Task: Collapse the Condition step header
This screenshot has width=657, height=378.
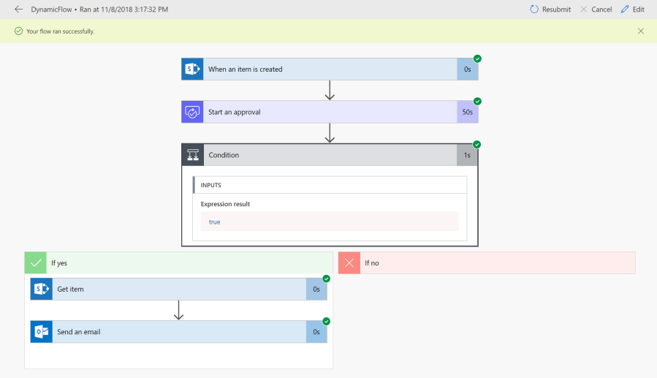Action: [329, 155]
